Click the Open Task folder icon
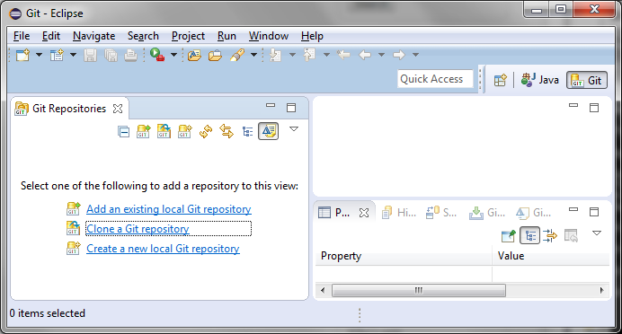The height and width of the screenshot is (334, 622). (215, 55)
